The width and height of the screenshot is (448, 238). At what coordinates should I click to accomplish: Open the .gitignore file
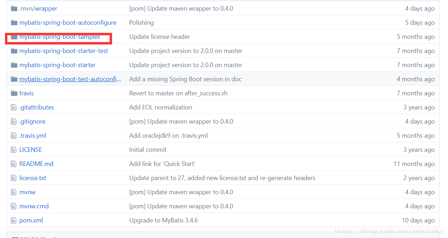click(x=33, y=121)
